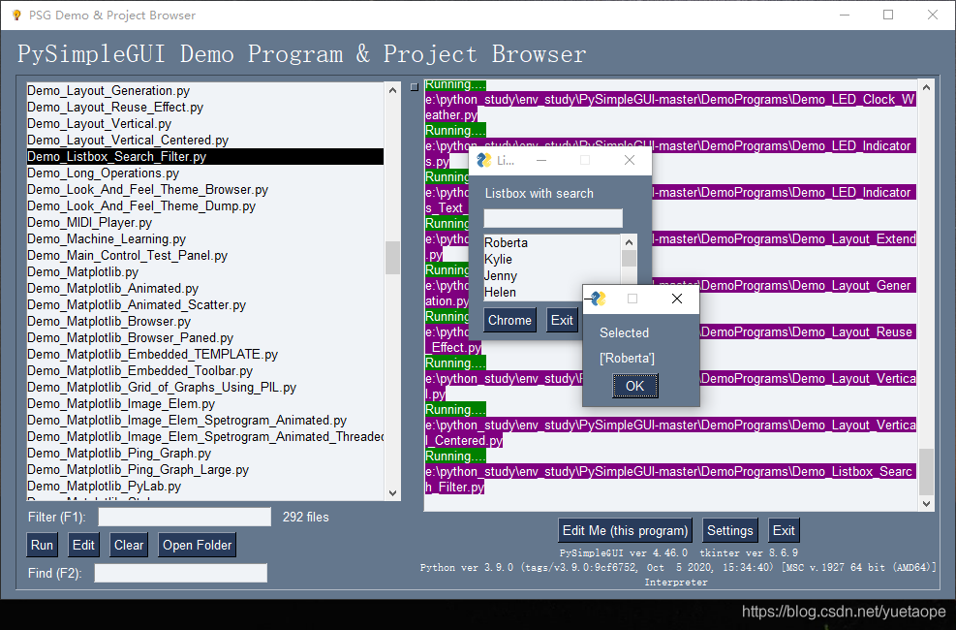Select Demo_Layout_Reuse_Effect.py
The width and height of the screenshot is (956, 630).
pos(205,108)
